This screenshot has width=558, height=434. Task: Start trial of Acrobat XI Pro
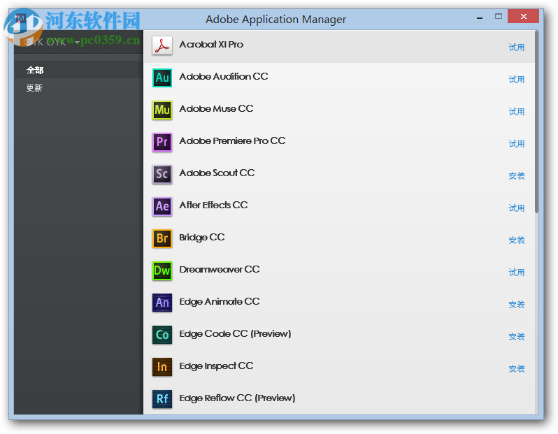(x=516, y=48)
